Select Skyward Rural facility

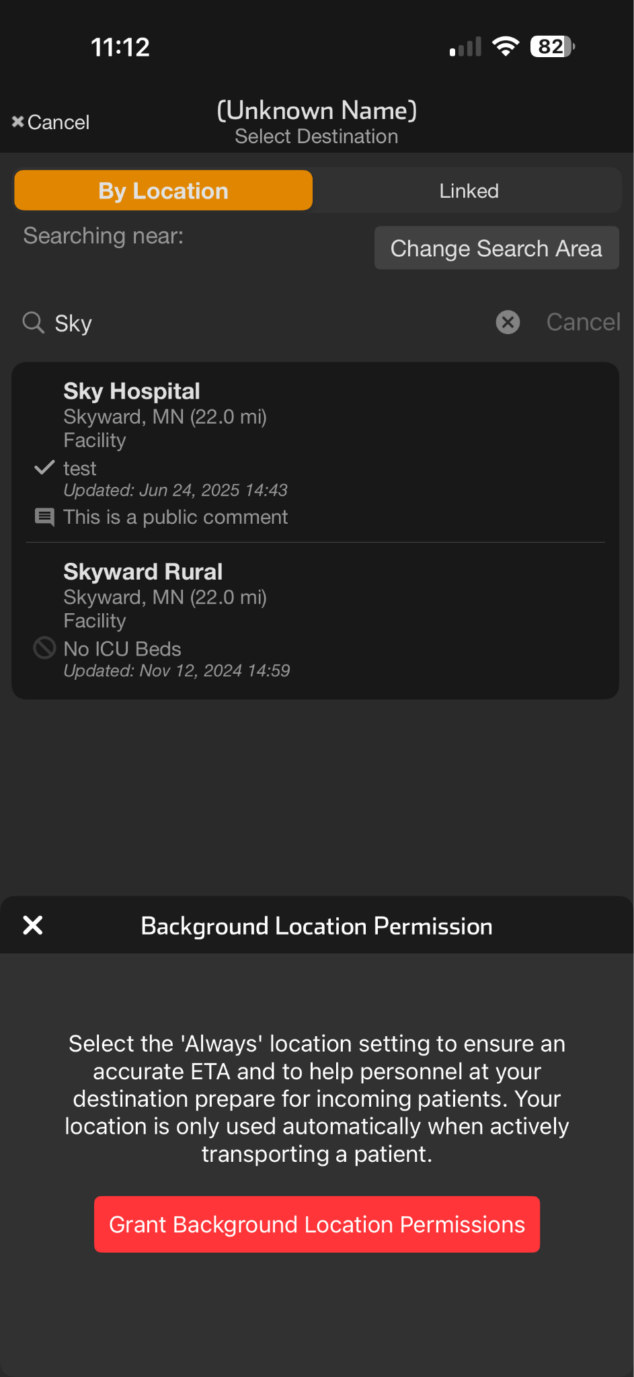tap(143, 572)
